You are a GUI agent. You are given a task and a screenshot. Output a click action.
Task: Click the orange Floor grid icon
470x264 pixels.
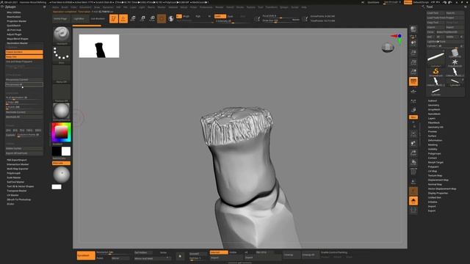tap(413, 81)
